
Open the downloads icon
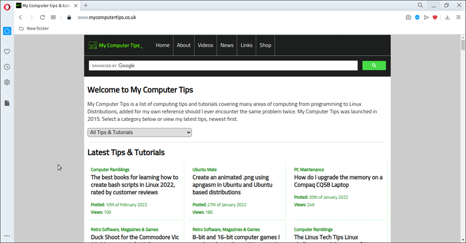point(447,17)
